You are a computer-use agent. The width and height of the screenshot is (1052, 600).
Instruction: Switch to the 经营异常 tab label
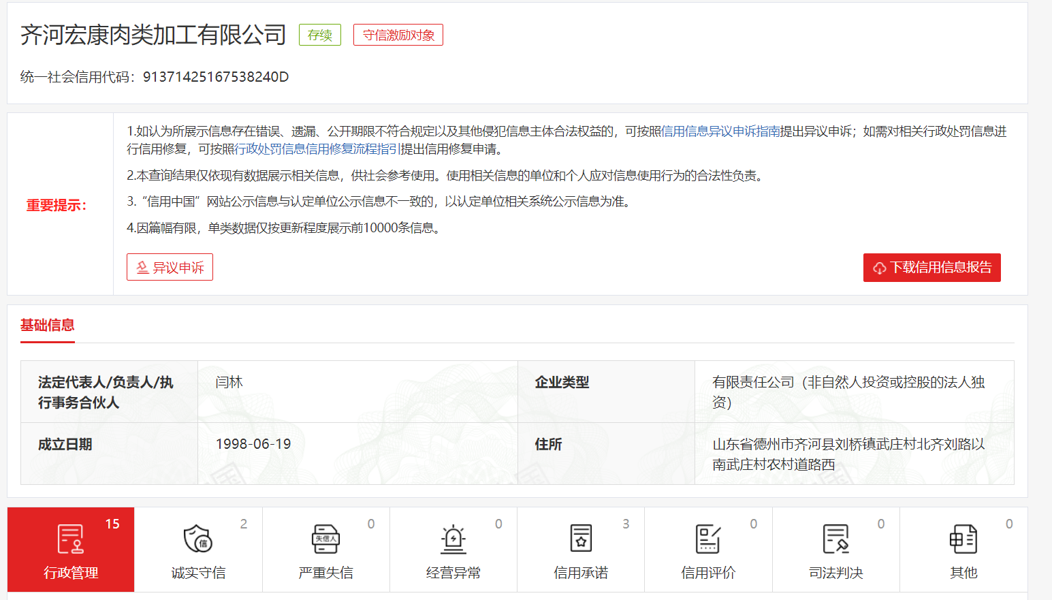[x=453, y=573]
